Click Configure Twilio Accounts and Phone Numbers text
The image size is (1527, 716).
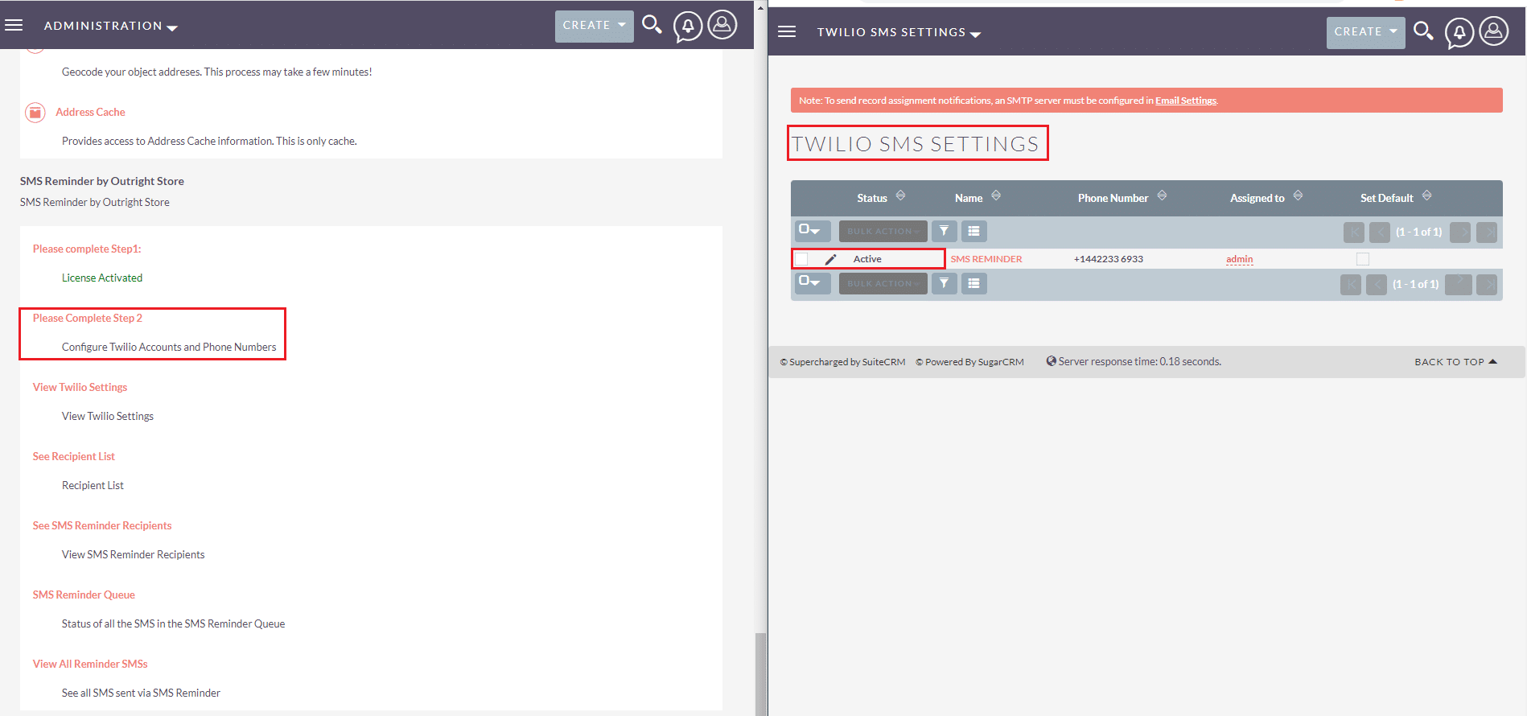(x=169, y=348)
